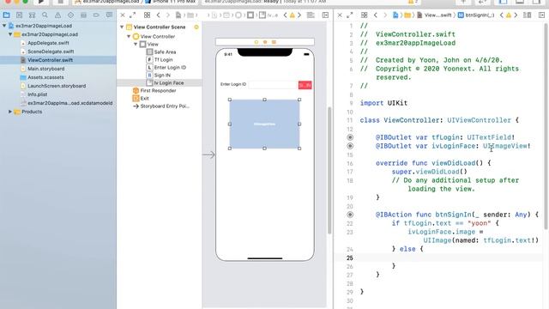This screenshot has width=549, height=309.
Task: Collapse View Controller node in outline
Action: click(129, 36)
